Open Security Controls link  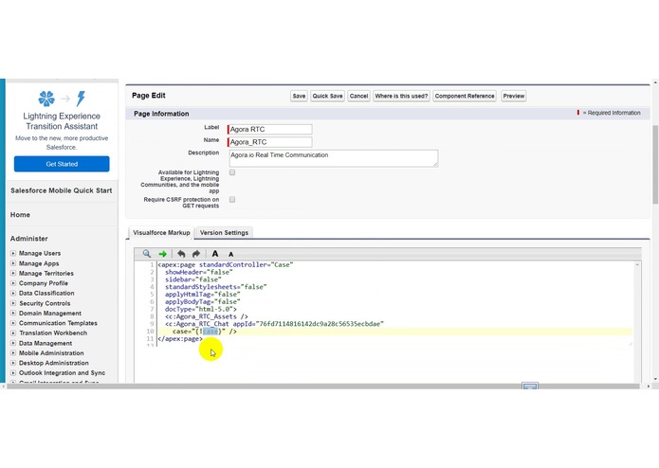coord(45,303)
